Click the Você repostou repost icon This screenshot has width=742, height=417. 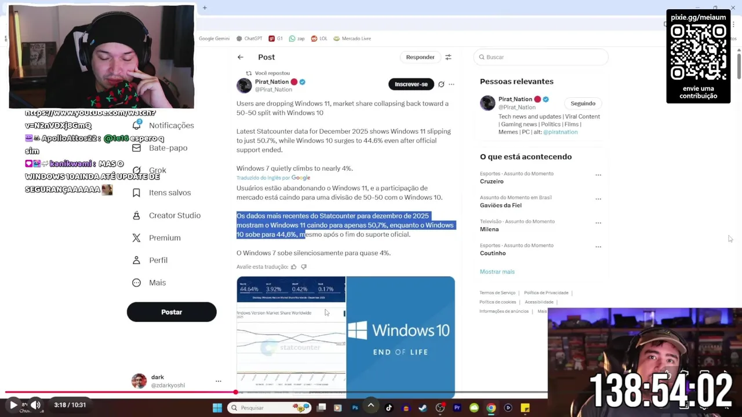click(249, 74)
